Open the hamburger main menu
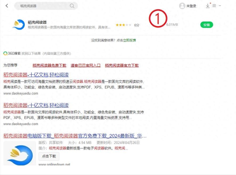The image size is (236, 175). (x=214, y=6)
